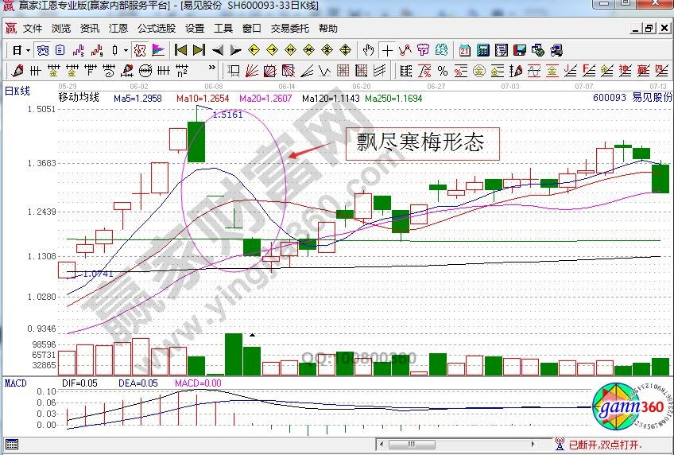Open the 公式选股 menu
The width and height of the screenshot is (674, 455).
click(157, 28)
